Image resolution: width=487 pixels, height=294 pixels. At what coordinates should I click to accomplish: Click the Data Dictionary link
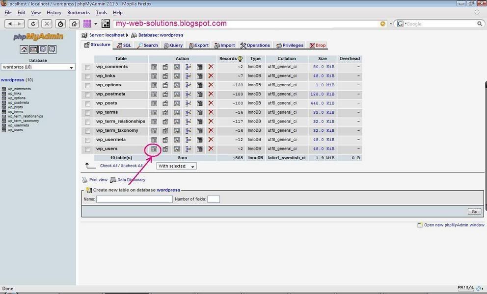(x=131, y=180)
